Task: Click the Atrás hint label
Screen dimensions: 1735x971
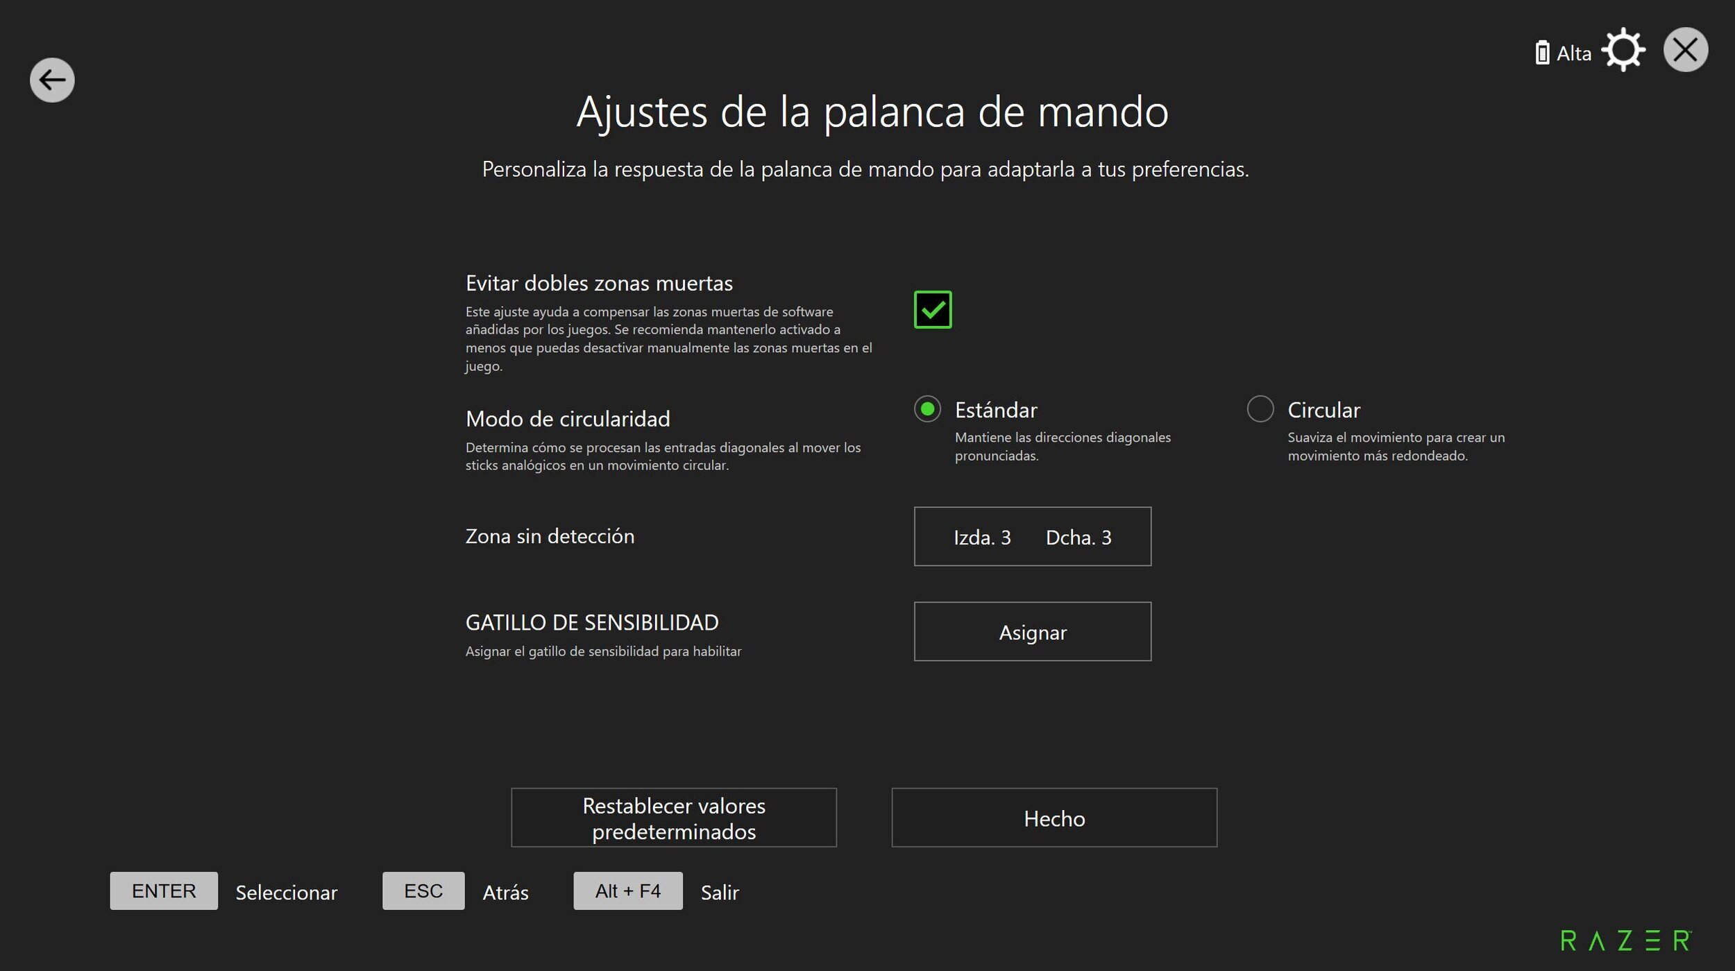Action: pyautogui.click(x=506, y=893)
